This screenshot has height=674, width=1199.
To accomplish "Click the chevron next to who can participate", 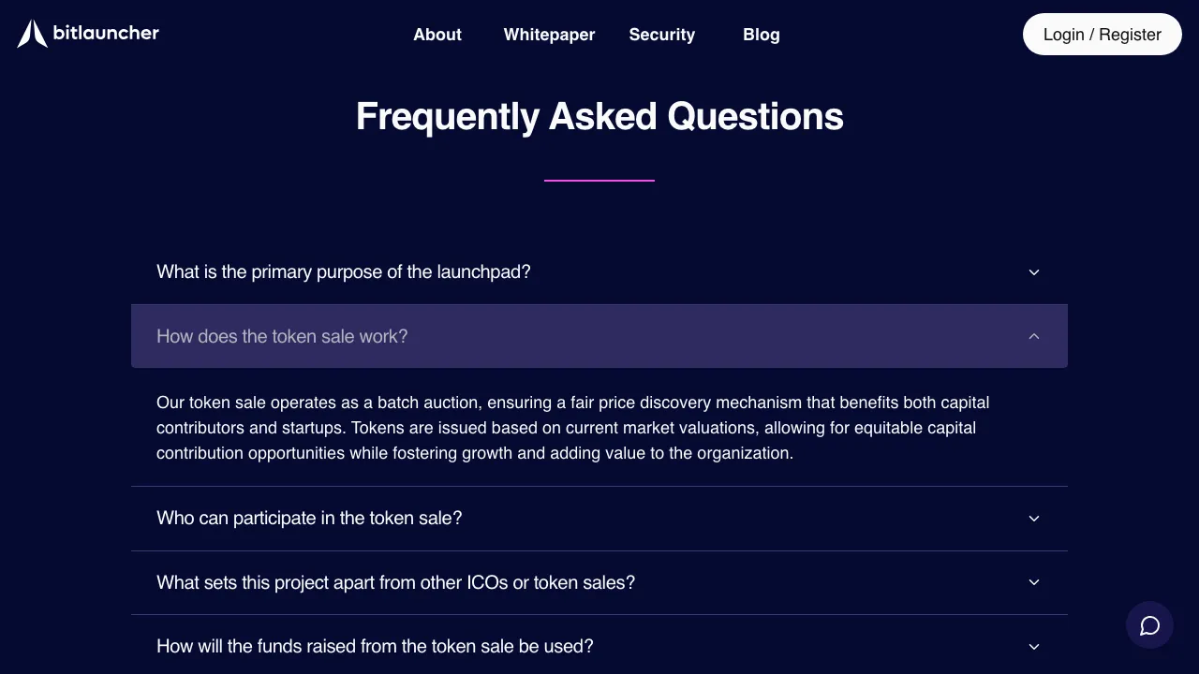I will [x=1034, y=519].
